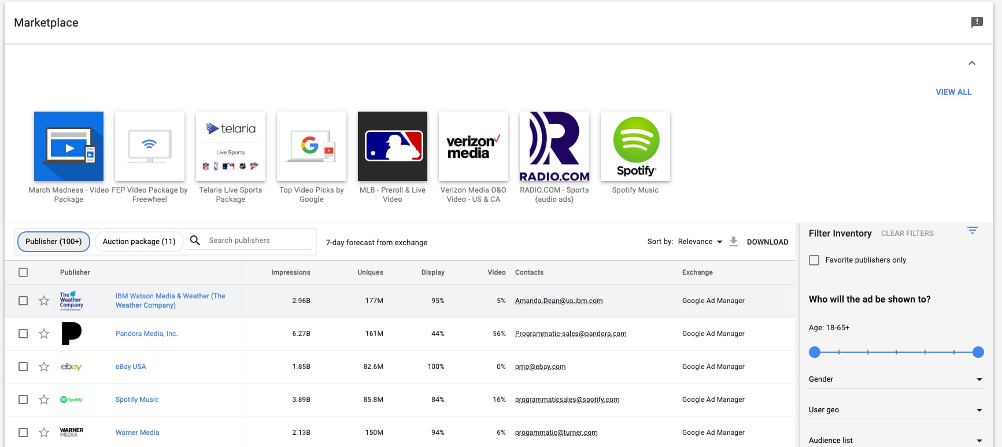Open the Spotify Music package tile
Screen dimensions: 1002x447
coord(635,146)
